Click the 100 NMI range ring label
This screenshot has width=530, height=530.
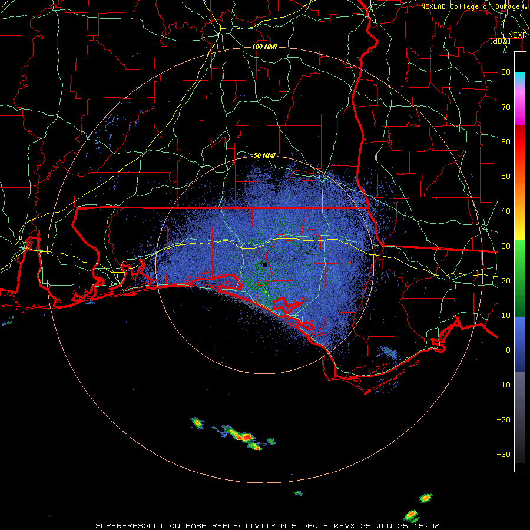coord(264,47)
